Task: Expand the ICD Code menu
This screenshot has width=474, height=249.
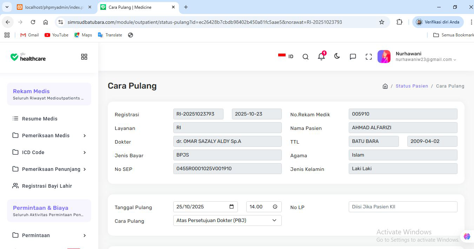Action: [49, 152]
